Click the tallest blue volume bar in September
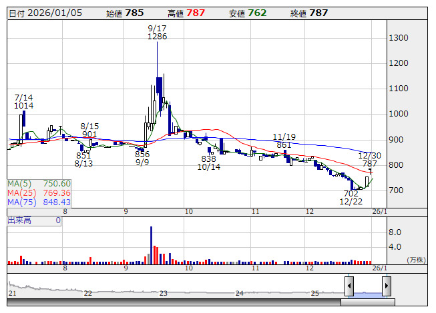The image size is (436, 313). pos(151,244)
